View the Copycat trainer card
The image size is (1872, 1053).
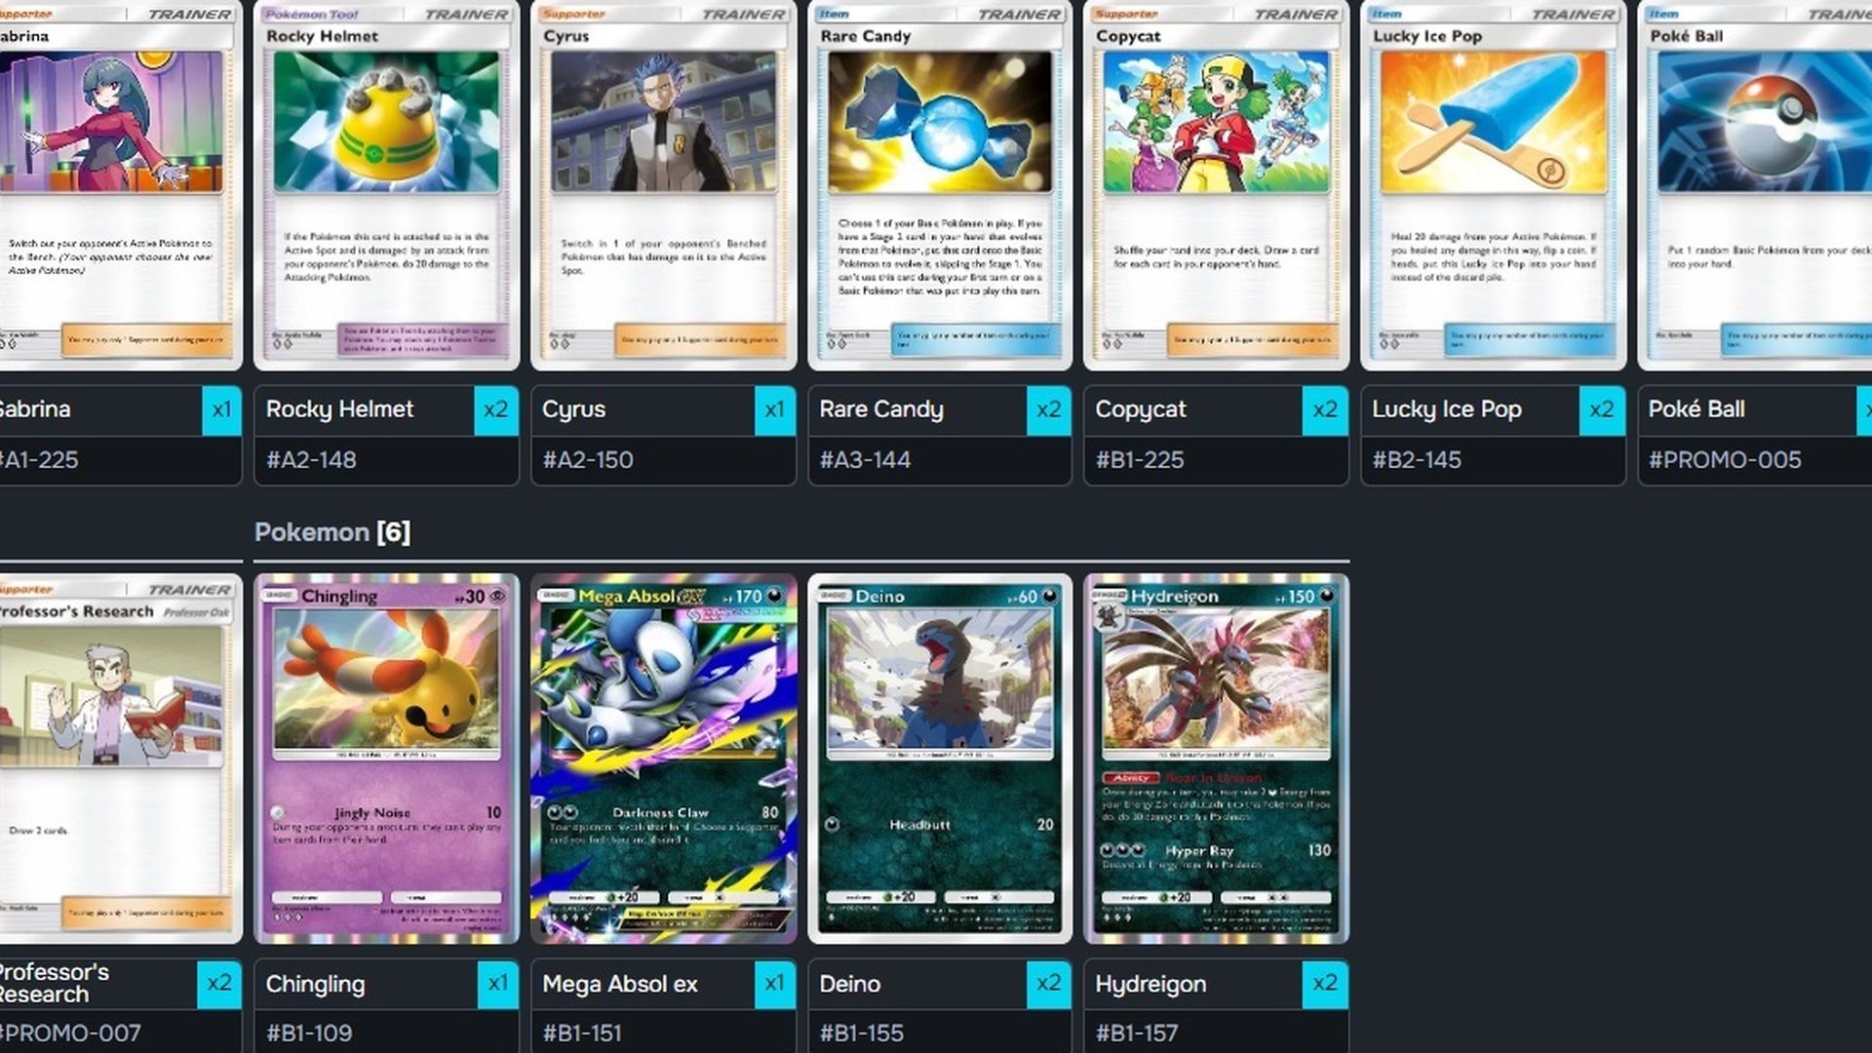tap(1216, 184)
